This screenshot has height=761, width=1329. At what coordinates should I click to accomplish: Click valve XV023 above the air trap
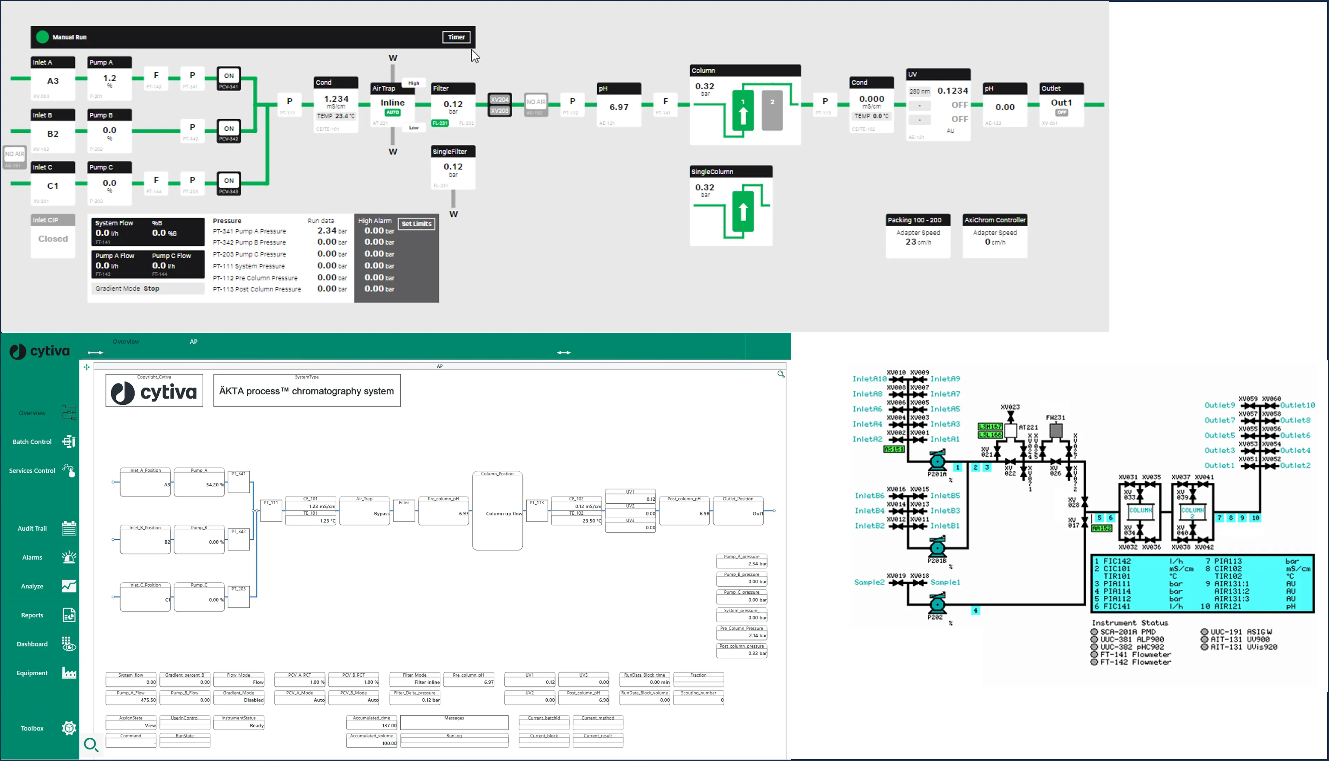[x=1011, y=416]
